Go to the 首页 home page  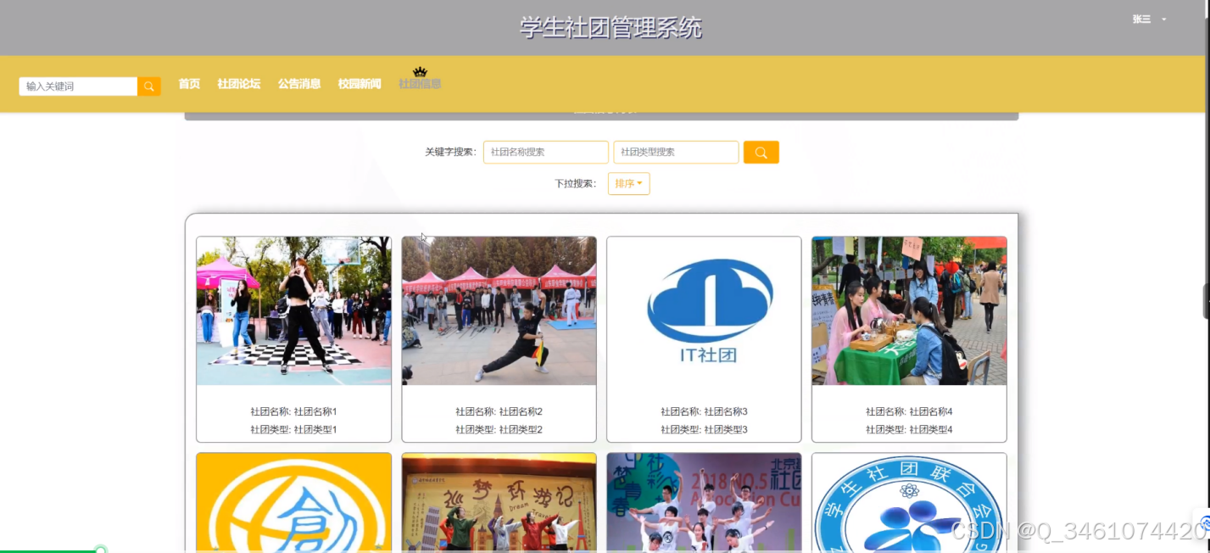point(189,84)
